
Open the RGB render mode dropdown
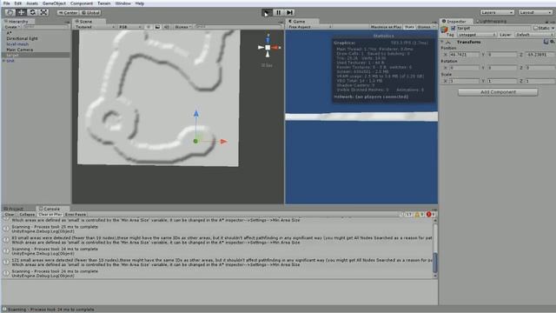coord(129,27)
